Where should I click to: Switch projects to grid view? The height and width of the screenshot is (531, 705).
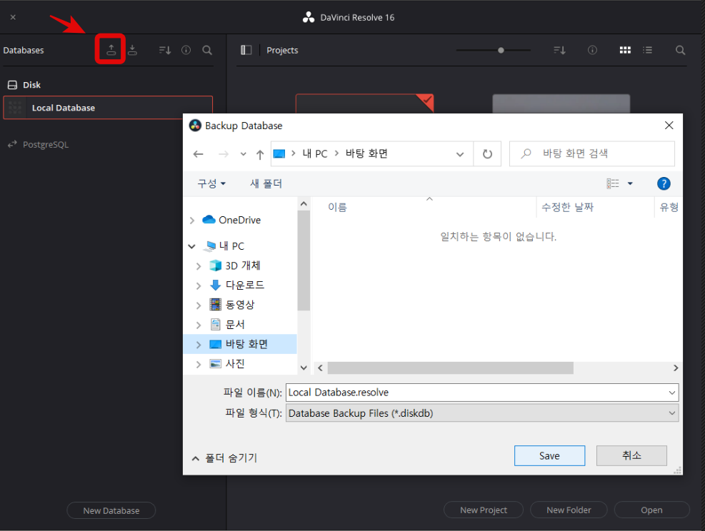coord(625,50)
